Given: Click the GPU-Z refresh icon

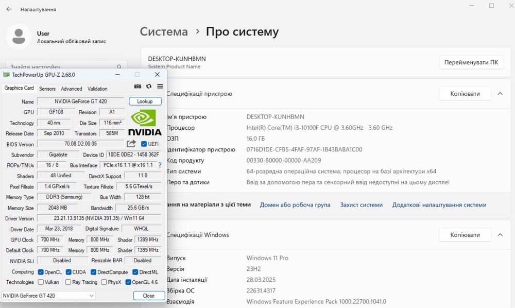Looking at the screenshot, I should [149, 87].
